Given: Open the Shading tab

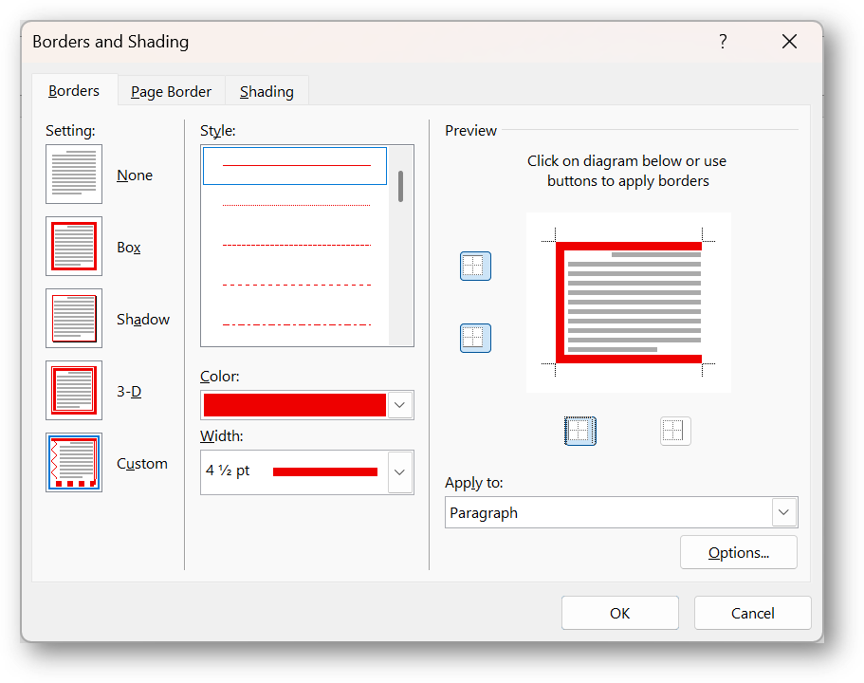Looking at the screenshot, I should point(266,91).
